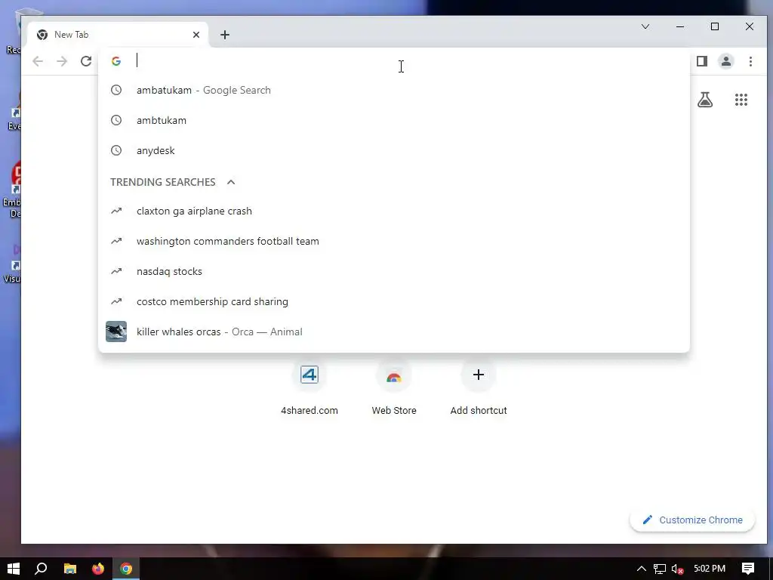
Task: Open the Windows Start menu
Action: point(14,569)
